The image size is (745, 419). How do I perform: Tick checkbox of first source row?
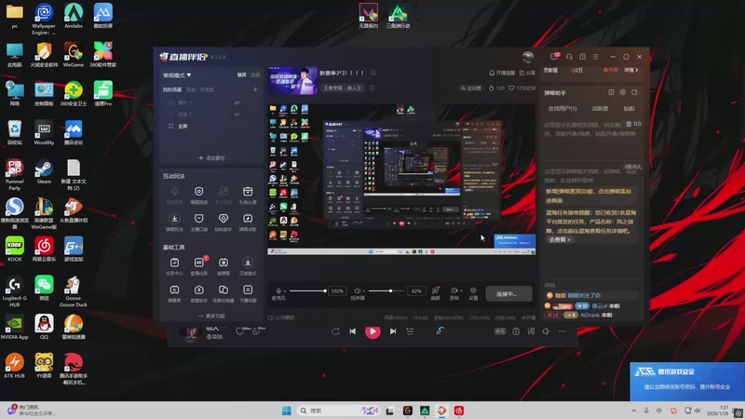[171, 102]
